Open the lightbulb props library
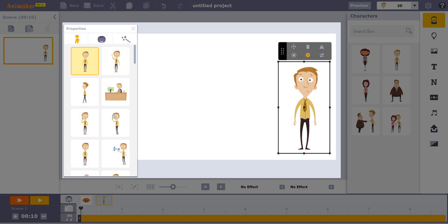This screenshot has height=224, width=448. pos(434,36)
